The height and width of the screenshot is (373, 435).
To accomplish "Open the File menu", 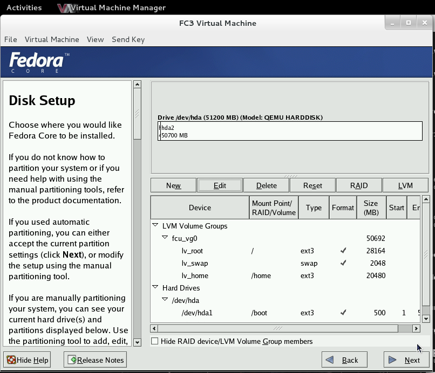I will point(11,39).
